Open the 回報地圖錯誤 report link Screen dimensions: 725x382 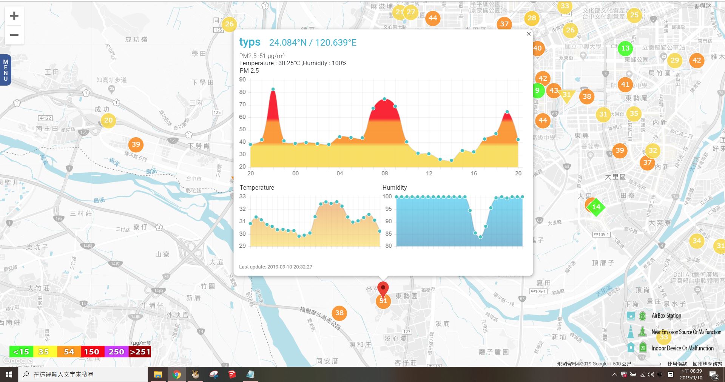pyautogui.click(x=707, y=364)
